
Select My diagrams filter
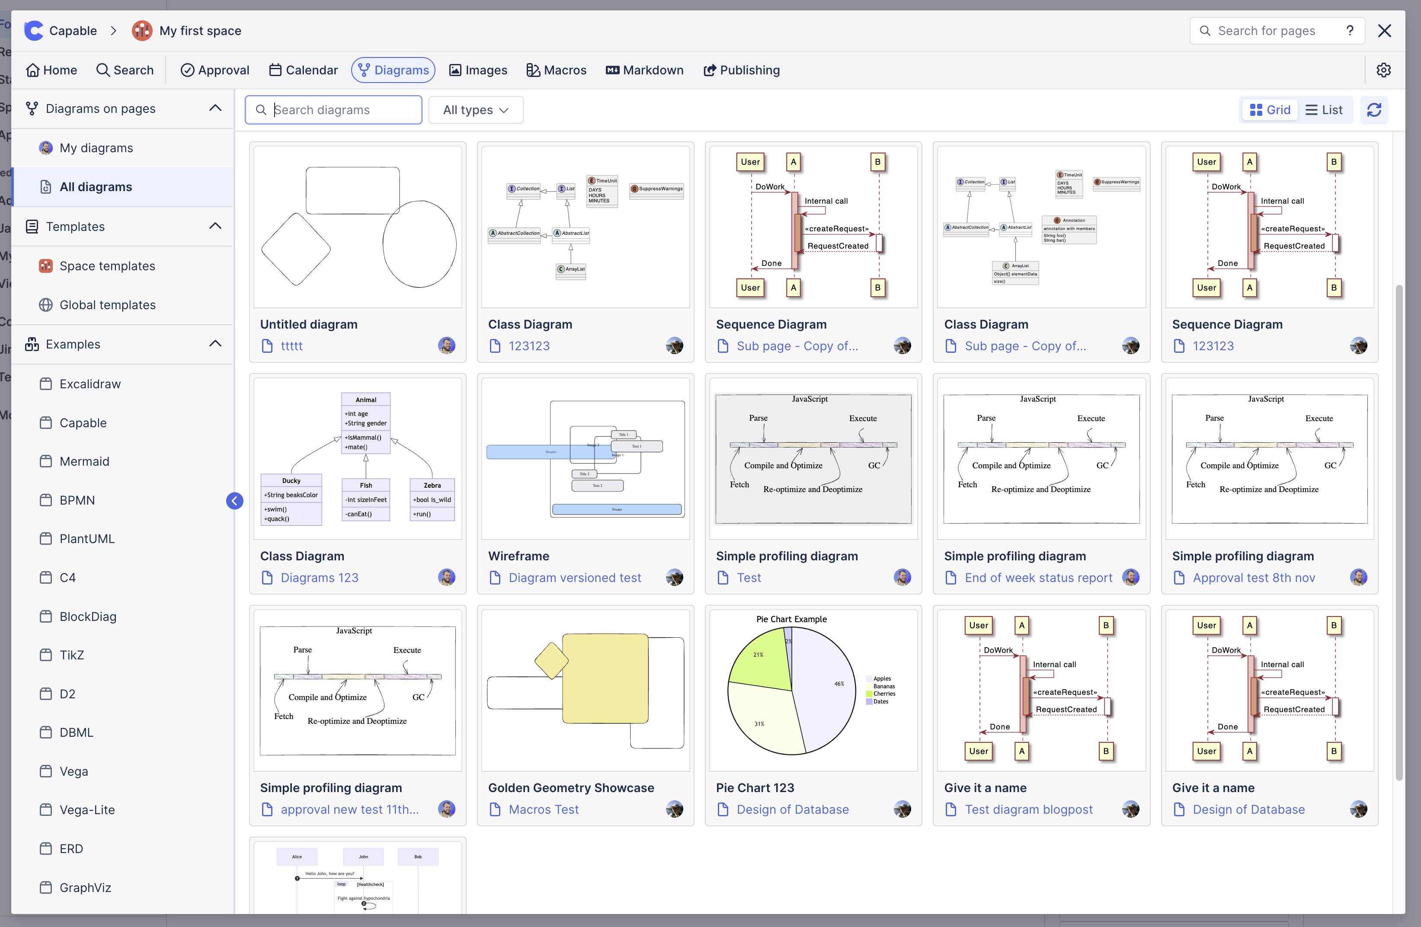pyautogui.click(x=96, y=148)
